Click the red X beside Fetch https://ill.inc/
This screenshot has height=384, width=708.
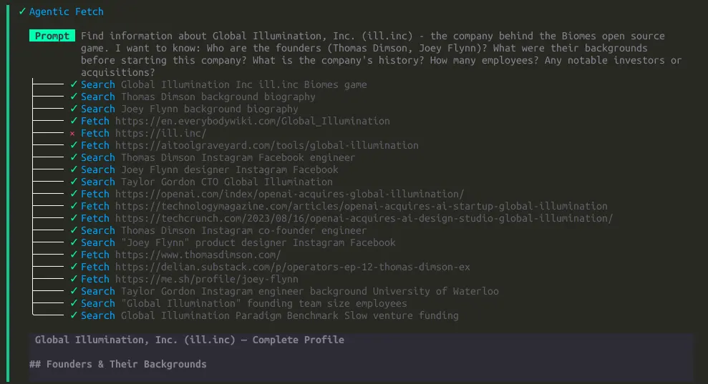click(72, 134)
